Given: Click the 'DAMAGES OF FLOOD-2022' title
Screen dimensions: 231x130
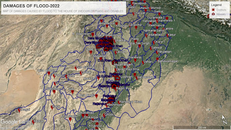Looking at the screenshot, I should [31, 6].
